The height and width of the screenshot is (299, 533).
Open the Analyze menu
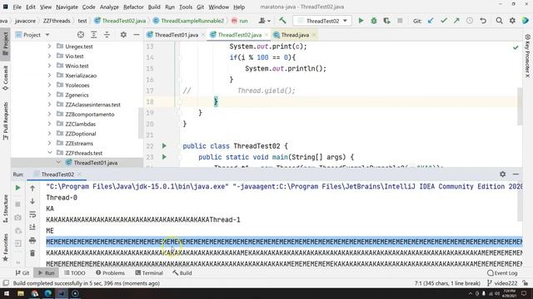pyautogui.click(x=109, y=7)
